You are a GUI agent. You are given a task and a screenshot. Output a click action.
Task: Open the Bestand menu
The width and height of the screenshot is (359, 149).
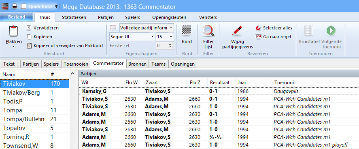17,17
